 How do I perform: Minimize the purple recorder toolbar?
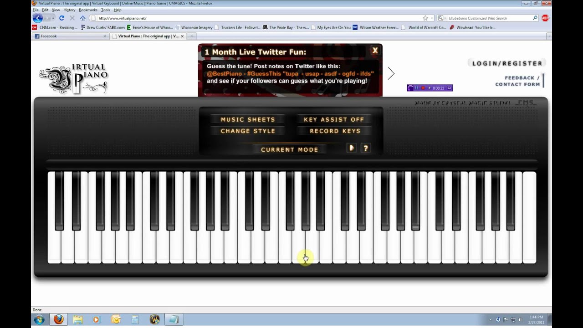pos(449,88)
